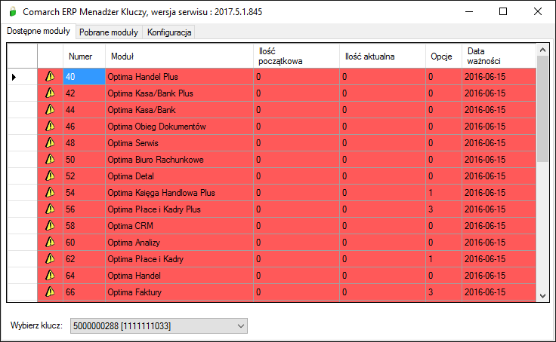Click warning icon for Optima Księga Handlowa Plus

coord(50,193)
